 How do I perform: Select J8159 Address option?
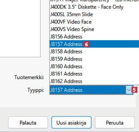pos(94,59)
